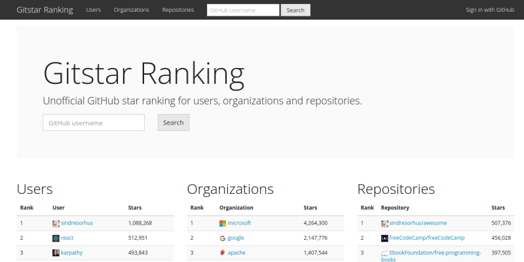
Task: Click star count 4,264,300
Action: [x=316, y=223]
